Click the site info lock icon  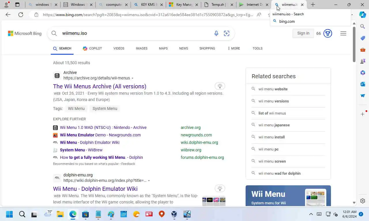click(36, 15)
